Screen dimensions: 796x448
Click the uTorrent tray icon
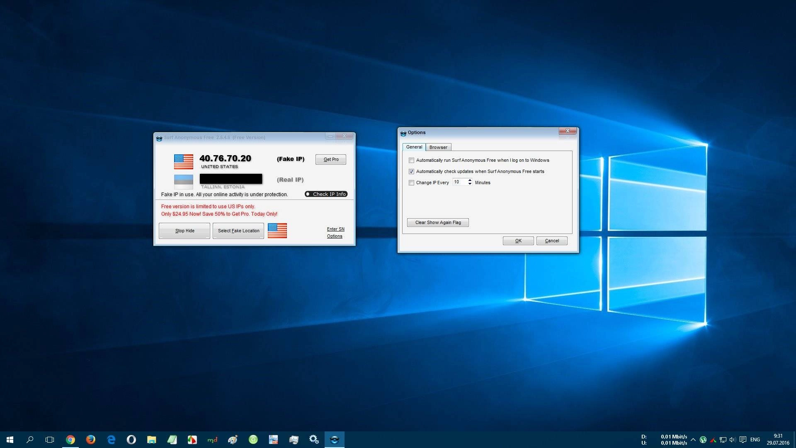tap(703, 440)
